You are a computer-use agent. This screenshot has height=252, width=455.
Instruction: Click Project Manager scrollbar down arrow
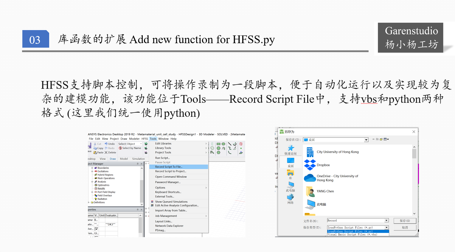point(142,204)
